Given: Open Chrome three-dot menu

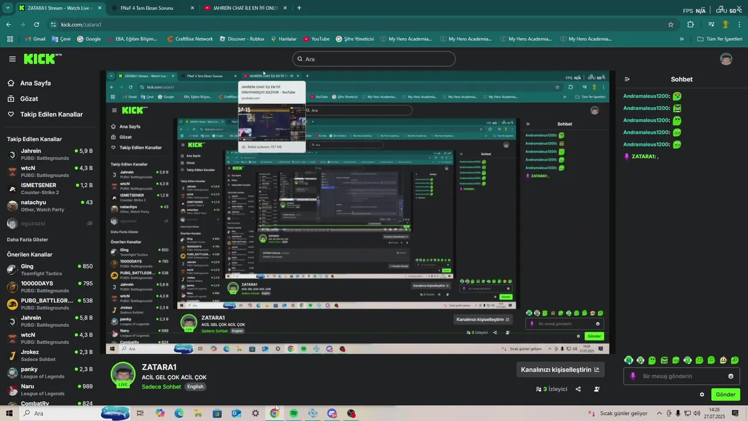Looking at the screenshot, I should 740,25.
